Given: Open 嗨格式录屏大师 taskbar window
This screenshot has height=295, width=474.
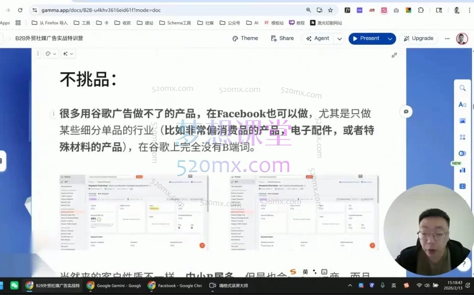Looking at the screenshot, I should (229, 285).
